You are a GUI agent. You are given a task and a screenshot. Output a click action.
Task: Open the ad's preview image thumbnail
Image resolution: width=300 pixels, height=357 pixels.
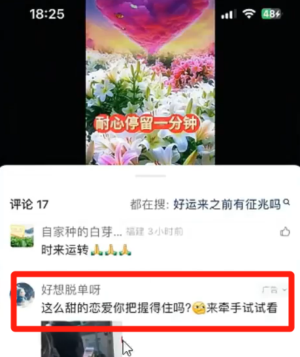pos(81,339)
